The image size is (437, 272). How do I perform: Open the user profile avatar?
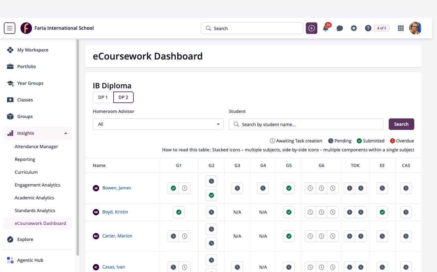416,28
